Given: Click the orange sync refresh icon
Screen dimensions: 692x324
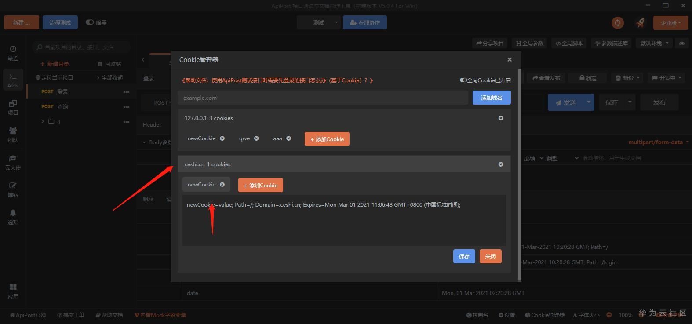Looking at the screenshot, I should coord(618,23).
